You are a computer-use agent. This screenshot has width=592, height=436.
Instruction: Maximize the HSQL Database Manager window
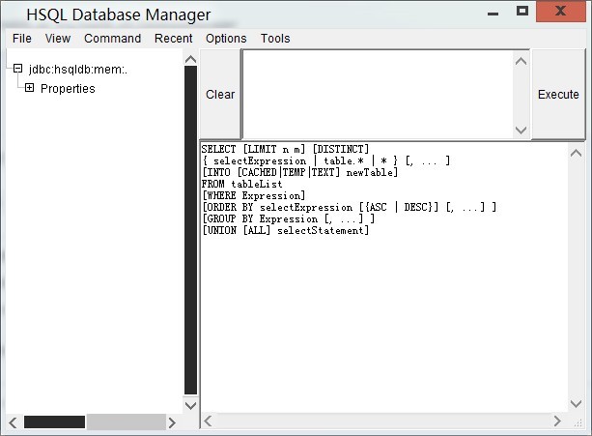[522, 11]
